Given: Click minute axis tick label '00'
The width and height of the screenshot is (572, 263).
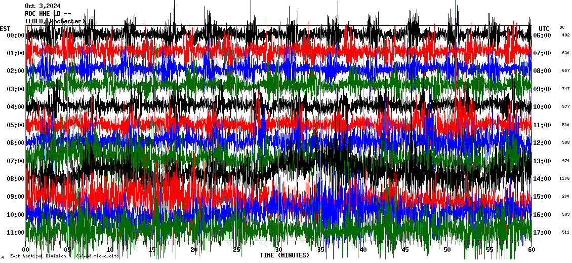Looking at the screenshot, I should (25, 249).
